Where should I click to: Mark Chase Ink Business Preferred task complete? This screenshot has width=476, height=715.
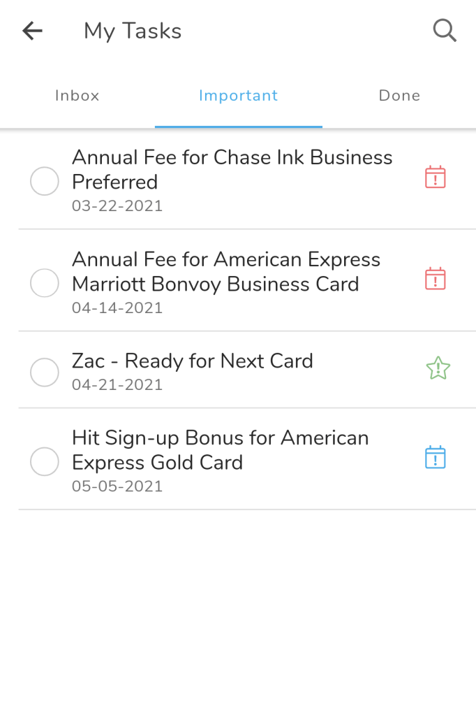45,182
